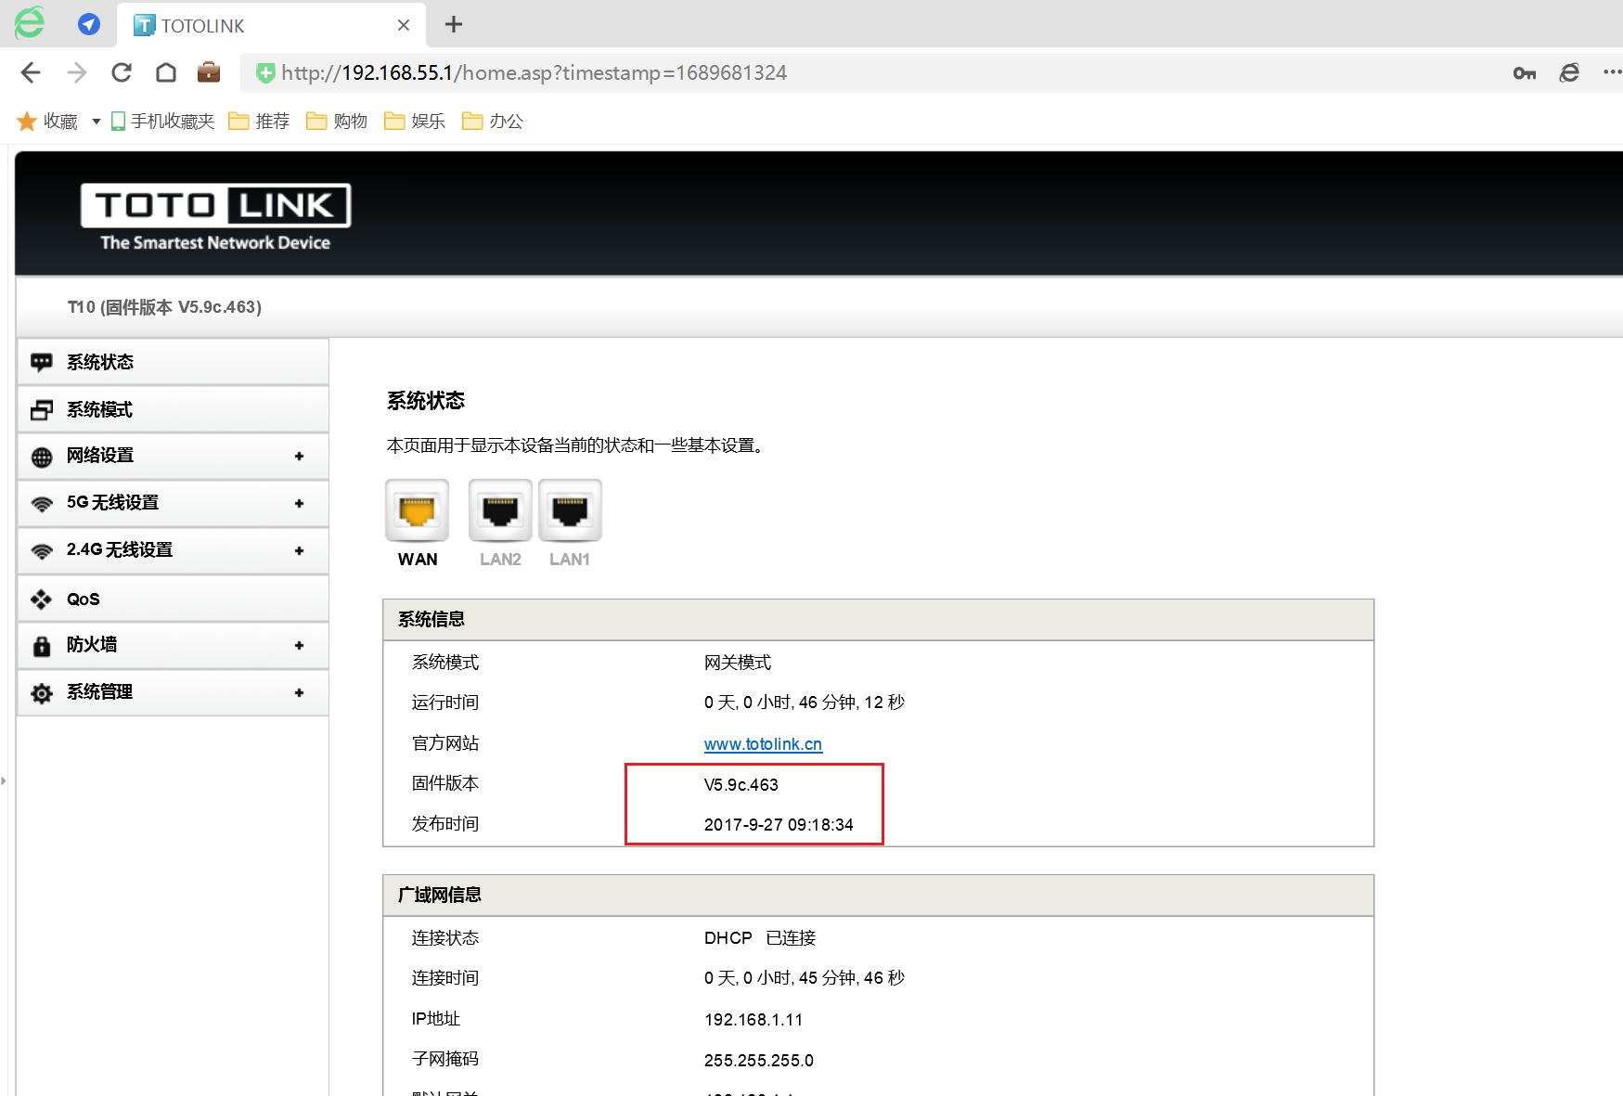The image size is (1623, 1096).
Task: Close the TOTOLINK tab
Action: click(404, 25)
